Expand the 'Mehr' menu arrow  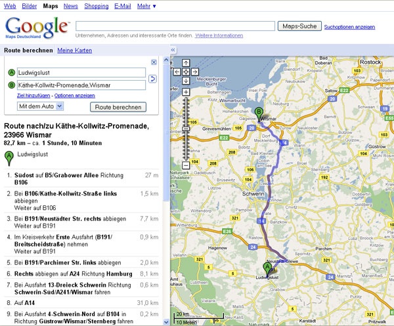[x=154, y=6]
